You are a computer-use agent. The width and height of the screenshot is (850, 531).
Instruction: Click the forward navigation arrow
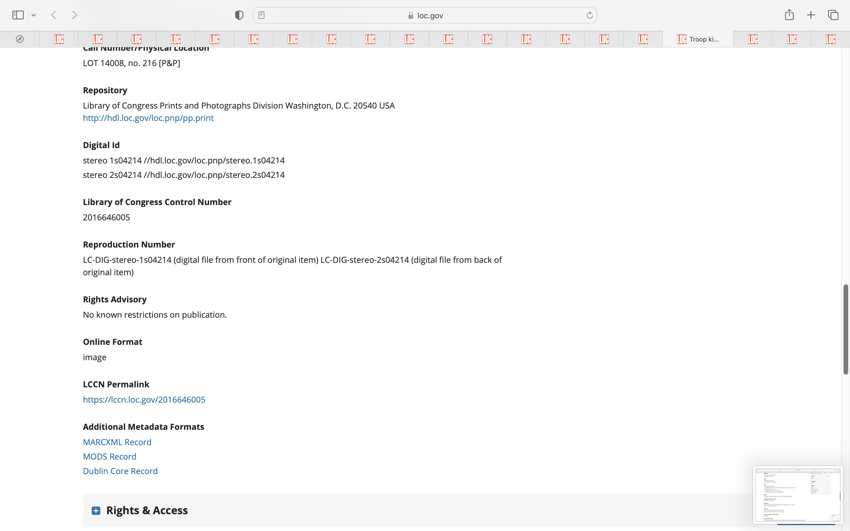(x=74, y=15)
